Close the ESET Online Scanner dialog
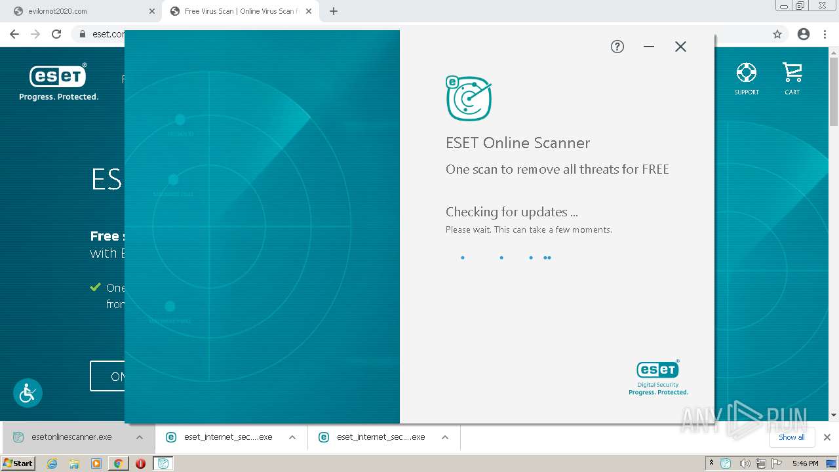The width and height of the screenshot is (839, 472). click(x=680, y=47)
